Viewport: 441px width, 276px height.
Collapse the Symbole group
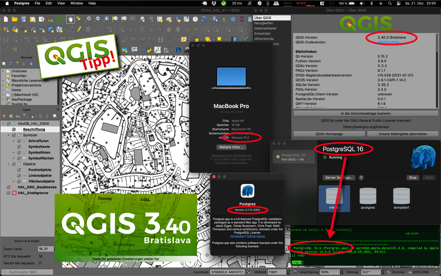[9, 135]
